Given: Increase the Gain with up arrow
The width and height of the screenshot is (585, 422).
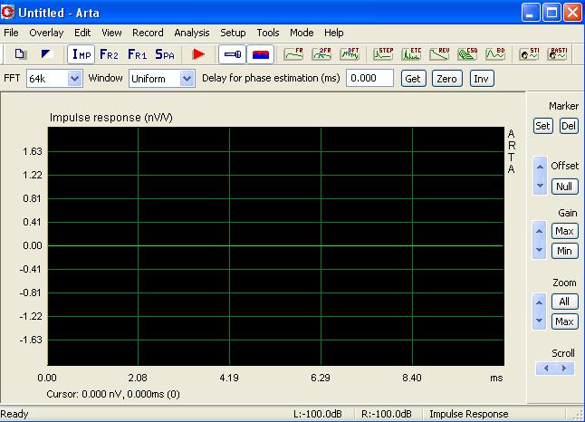Looking at the screenshot, I should pos(539,231).
